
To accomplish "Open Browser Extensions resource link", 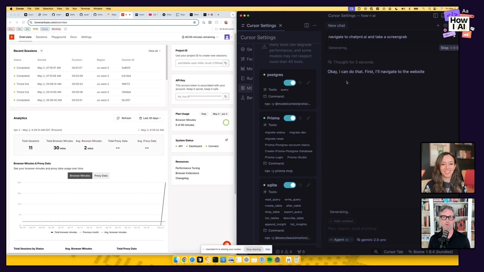I will click(187, 173).
